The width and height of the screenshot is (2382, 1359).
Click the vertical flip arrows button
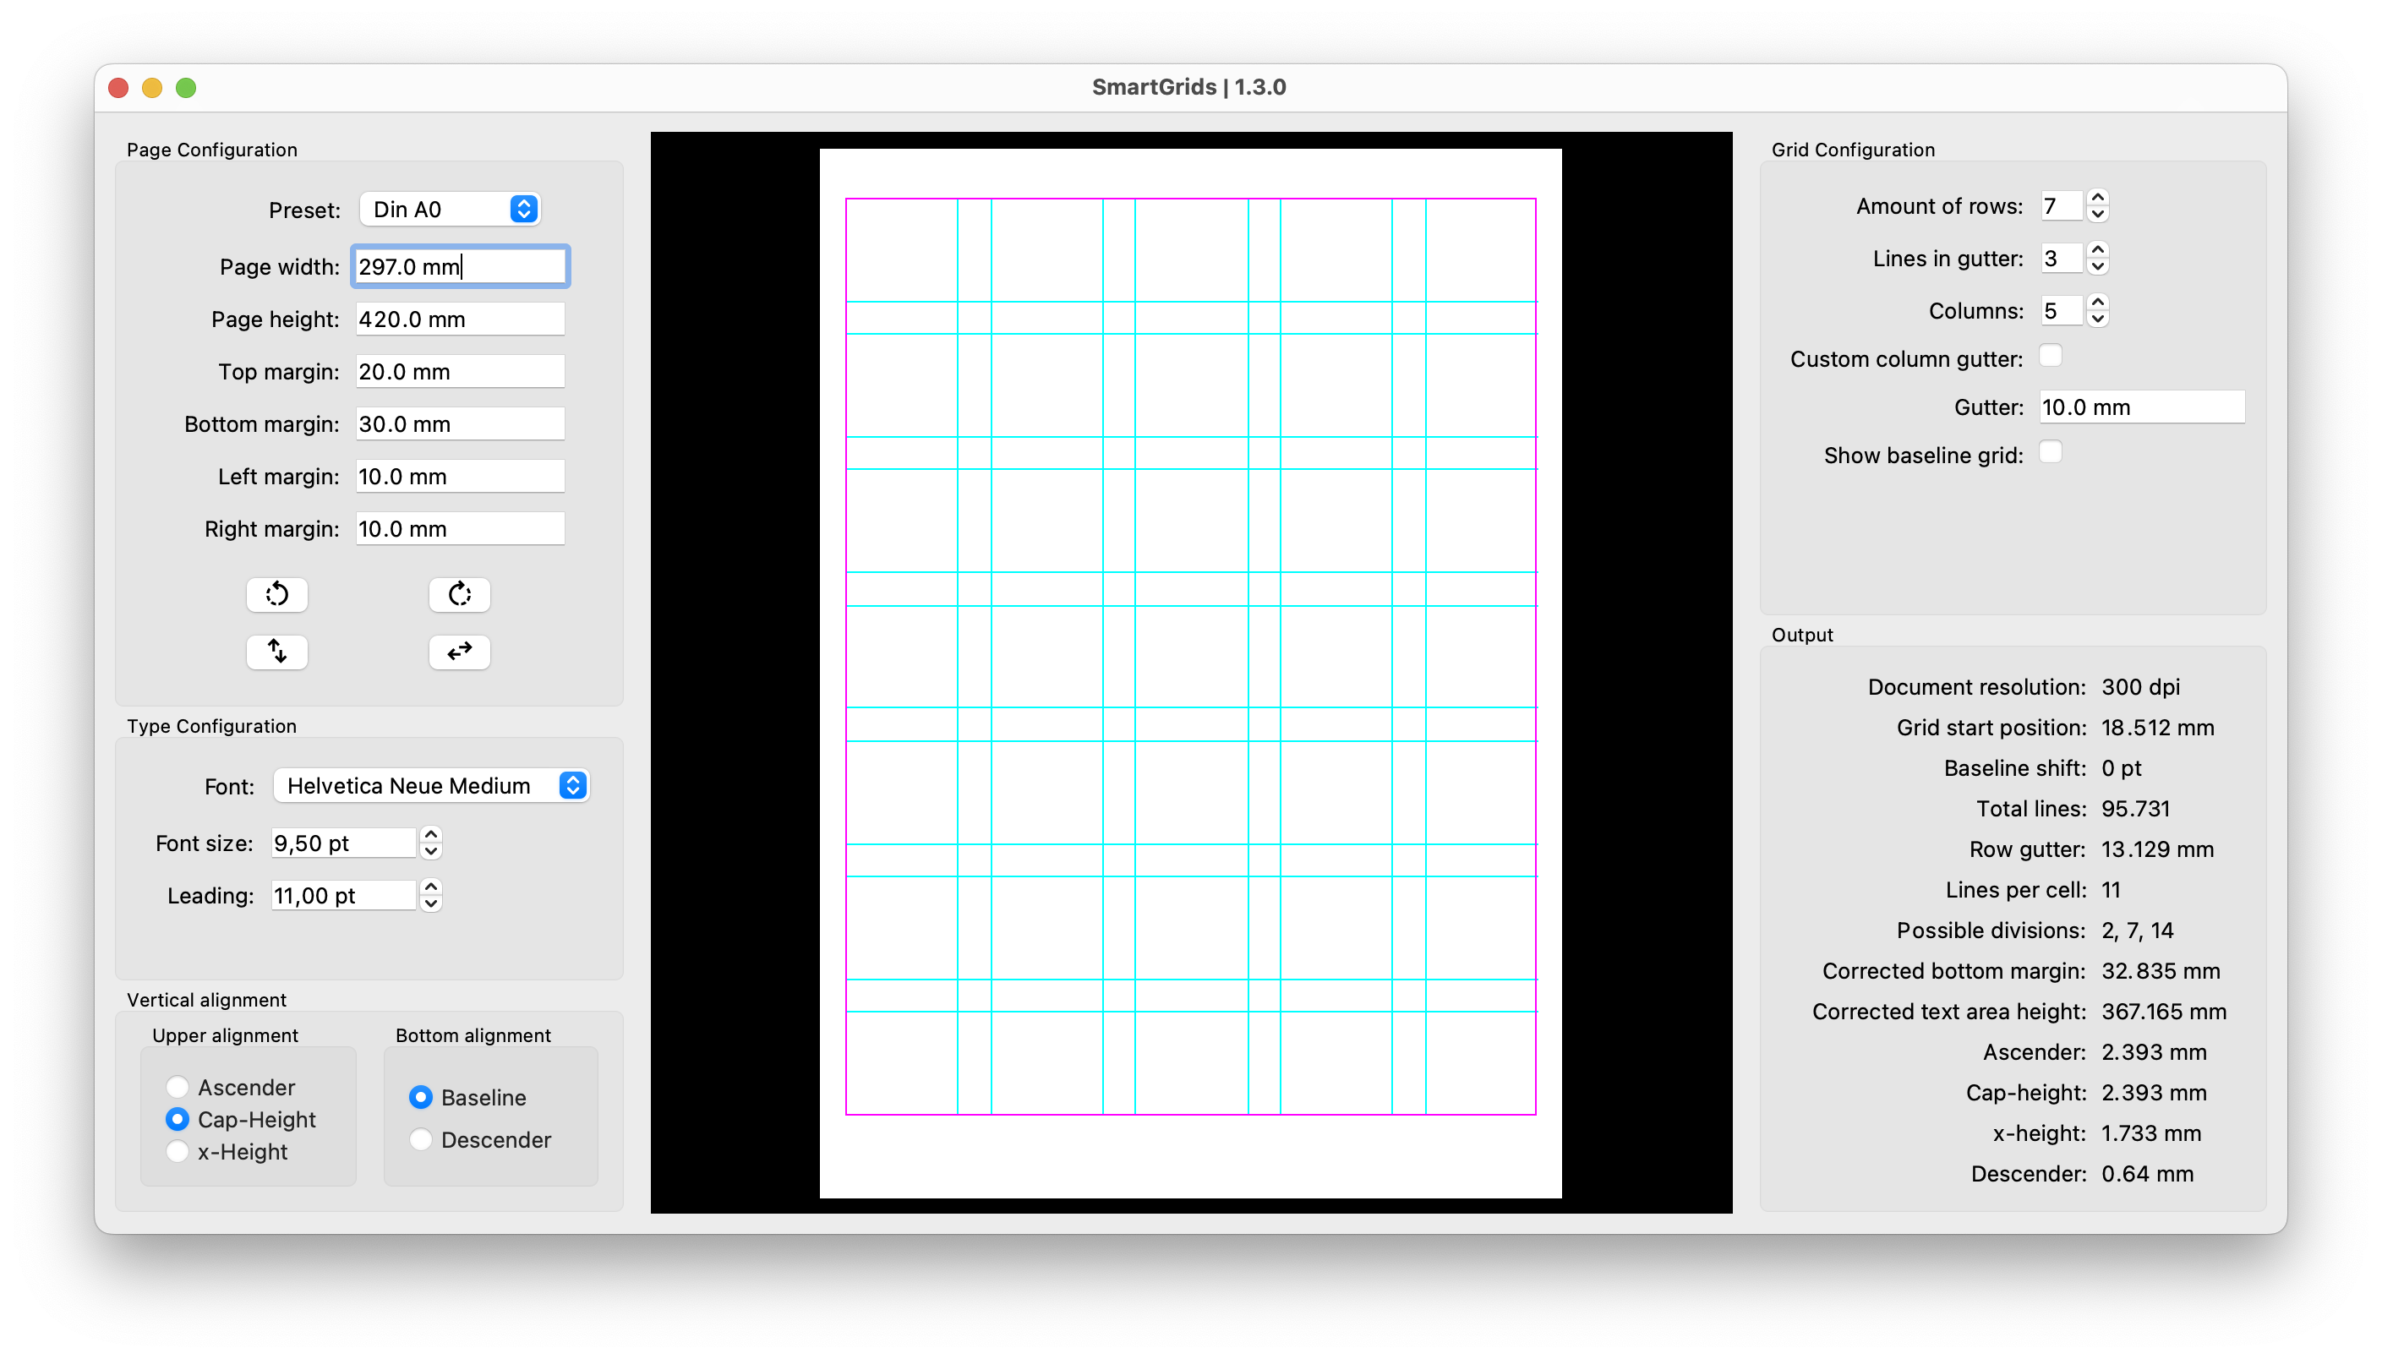(x=276, y=651)
